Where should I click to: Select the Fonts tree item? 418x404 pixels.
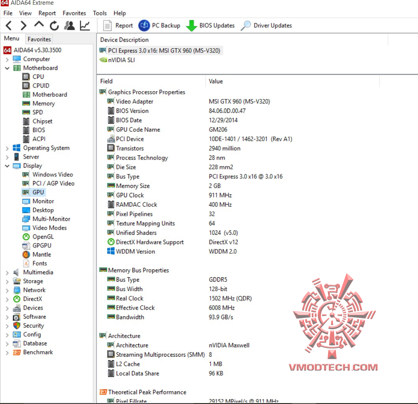(x=35, y=264)
